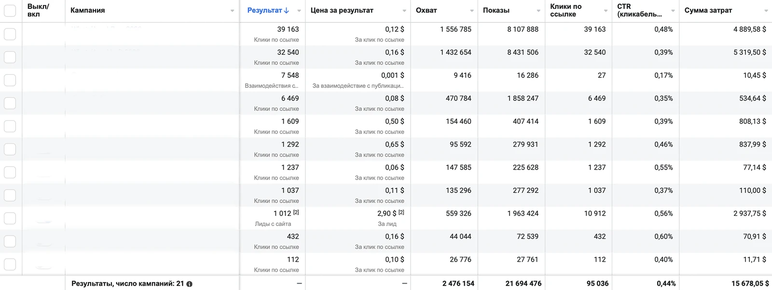Open the Клики по ссылке column dropdown arrow
This screenshot has width=772, height=290.
click(606, 11)
